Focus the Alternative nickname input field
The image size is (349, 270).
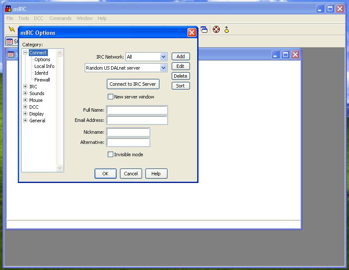click(128, 142)
